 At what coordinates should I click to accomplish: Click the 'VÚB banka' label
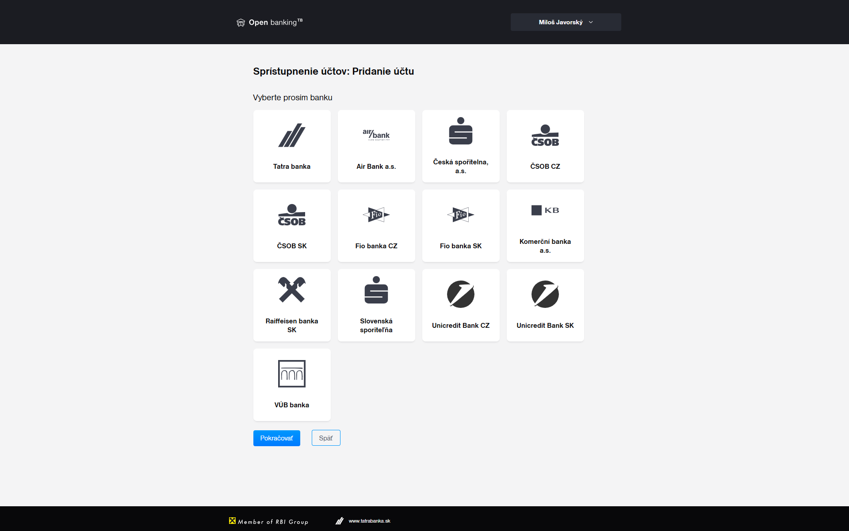(x=292, y=405)
